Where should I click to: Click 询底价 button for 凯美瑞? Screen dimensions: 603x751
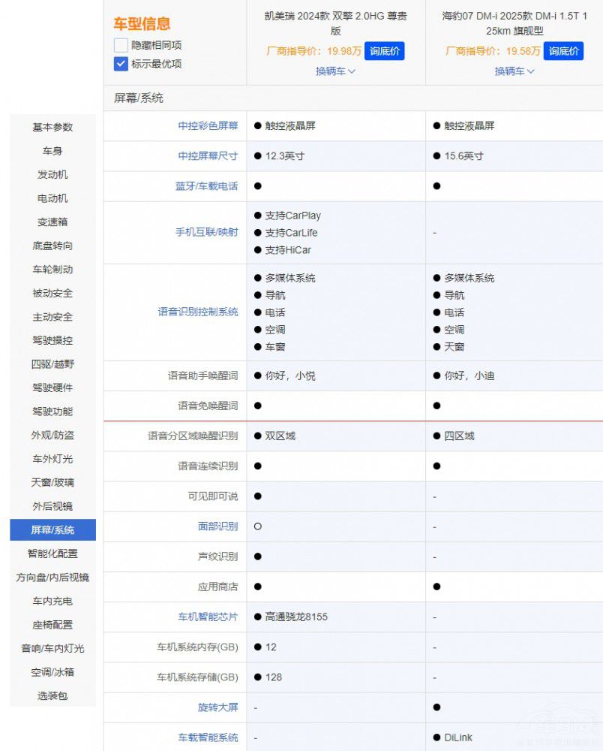(384, 51)
